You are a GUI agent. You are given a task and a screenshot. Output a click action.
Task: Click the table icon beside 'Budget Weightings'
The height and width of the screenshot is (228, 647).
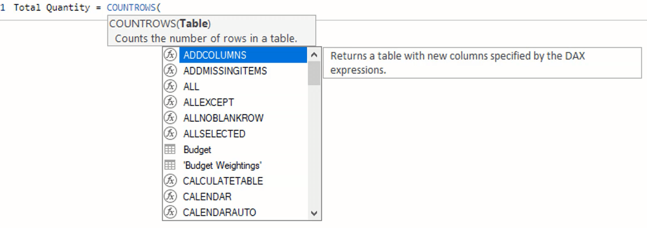point(170,165)
